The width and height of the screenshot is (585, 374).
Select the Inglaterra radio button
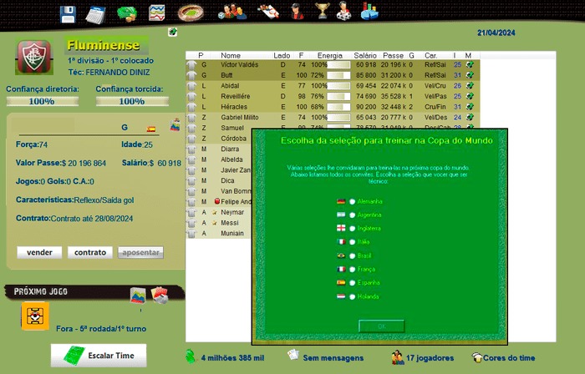pyautogui.click(x=352, y=229)
